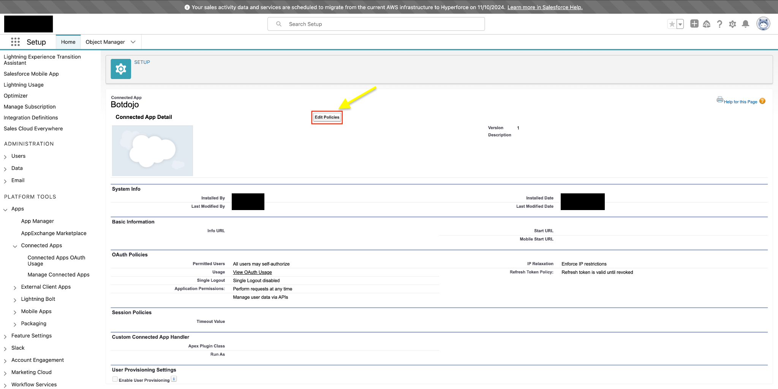Screen dimensions: 778x389
Task: Enable the User Provisioning checkbox
Action: tap(115, 379)
